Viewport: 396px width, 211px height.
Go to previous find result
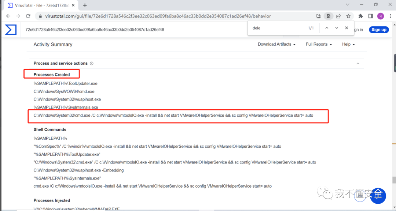[327, 28]
